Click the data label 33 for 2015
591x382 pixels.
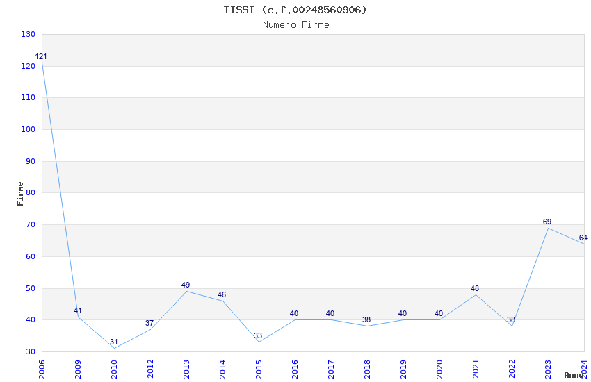tap(258, 335)
